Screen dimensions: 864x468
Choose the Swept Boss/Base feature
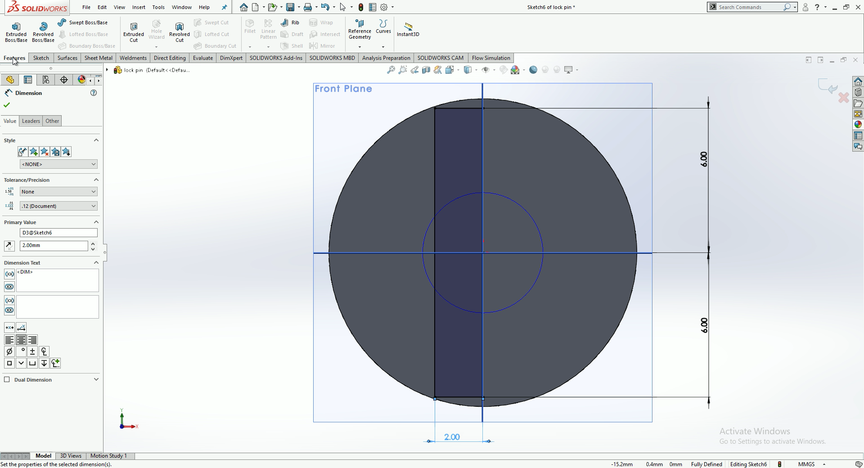[x=83, y=22]
